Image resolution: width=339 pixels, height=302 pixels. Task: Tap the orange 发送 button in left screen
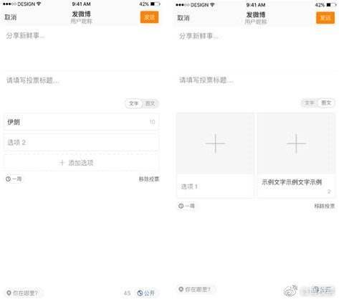coord(149,17)
